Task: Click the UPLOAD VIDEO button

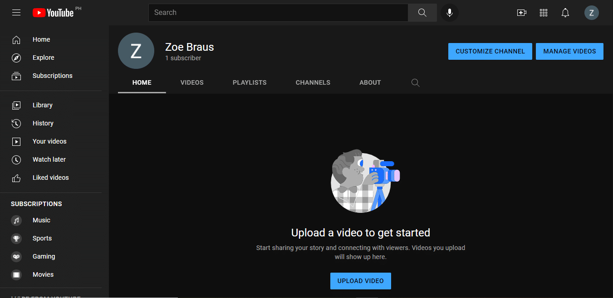Action: coord(361,281)
